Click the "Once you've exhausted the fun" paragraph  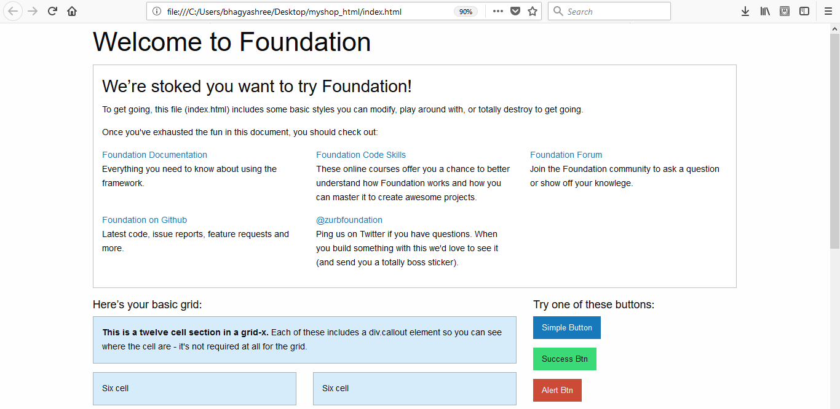pyautogui.click(x=240, y=132)
